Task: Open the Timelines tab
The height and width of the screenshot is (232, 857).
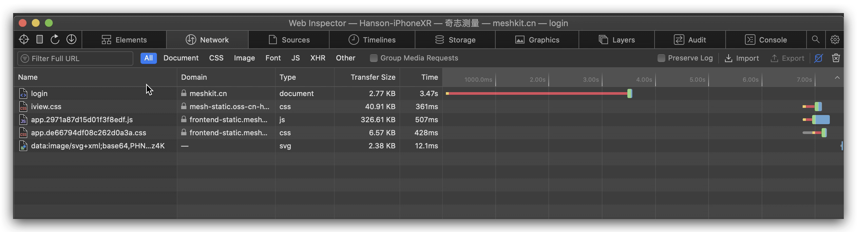Action: coord(372,40)
